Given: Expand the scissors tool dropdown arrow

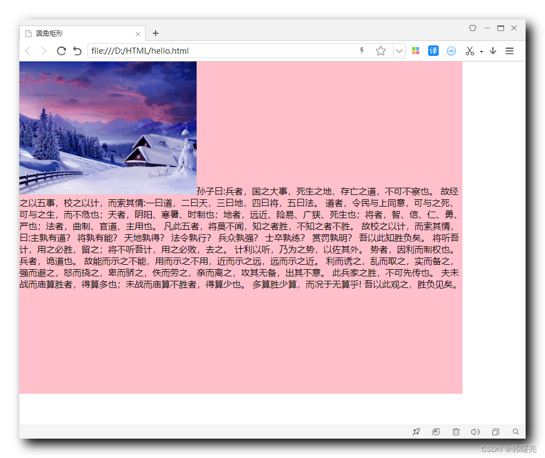Looking at the screenshot, I should [481, 52].
